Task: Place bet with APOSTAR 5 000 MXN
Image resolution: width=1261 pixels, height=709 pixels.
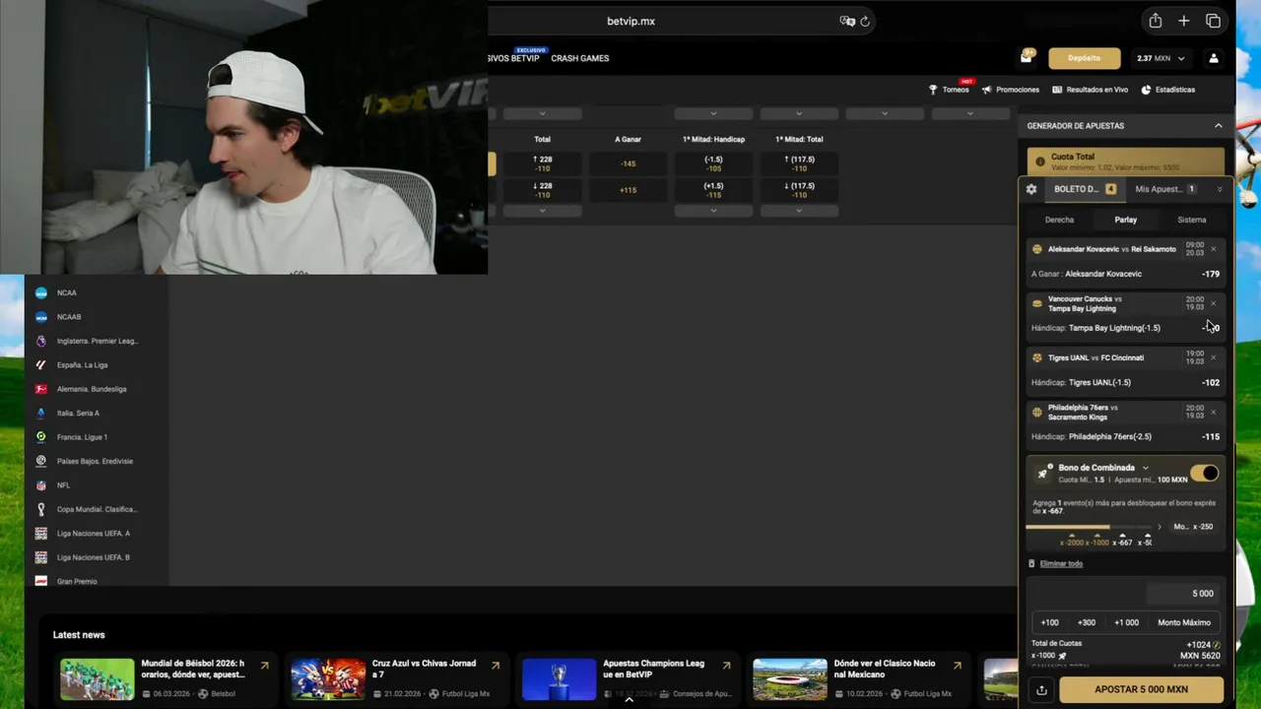Action: coord(1141,689)
